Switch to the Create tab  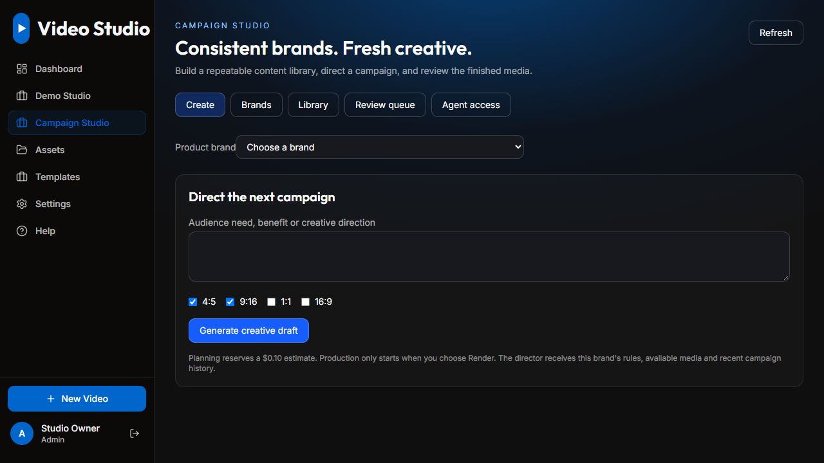point(200,105)
